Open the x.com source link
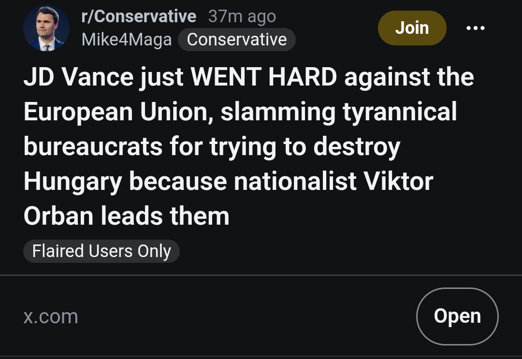 pyautogui.click(x=51, y=316)
